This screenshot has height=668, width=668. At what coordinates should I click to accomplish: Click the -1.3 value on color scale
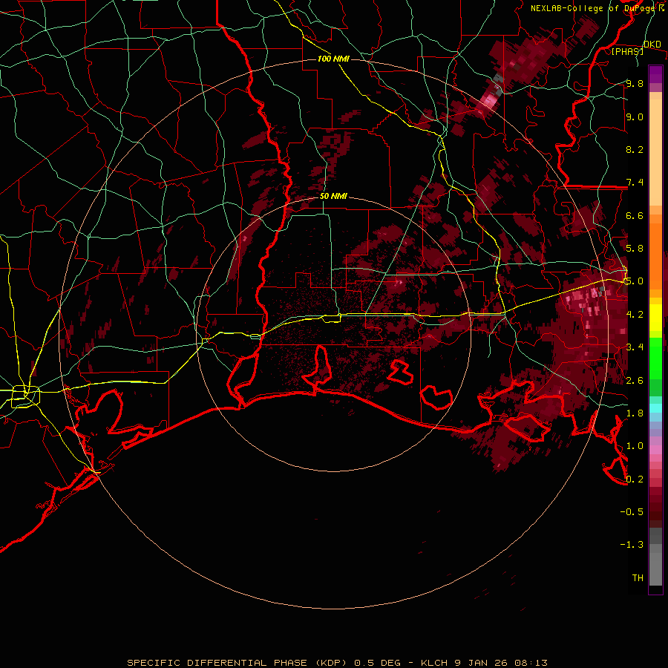pyautogui.click(x=632, y=545)
